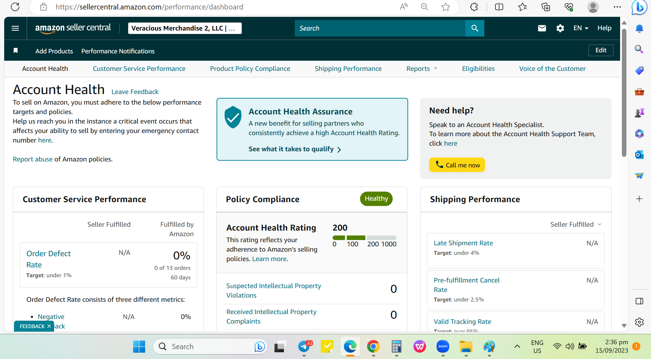Click the Edit button
Viewport: 651px width, 359px height.
pos(601,50)
